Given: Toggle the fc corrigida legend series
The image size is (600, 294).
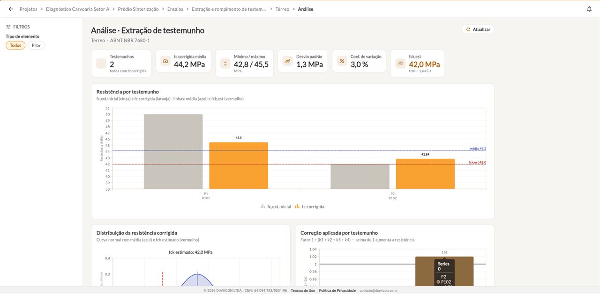Looking at the screenshot, I should click(309, 207).
